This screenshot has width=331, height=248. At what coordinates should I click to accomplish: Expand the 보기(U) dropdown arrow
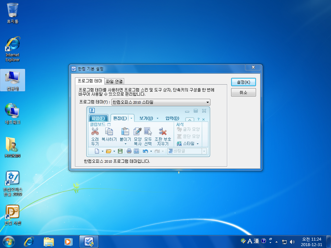click(x=157, y=119)
